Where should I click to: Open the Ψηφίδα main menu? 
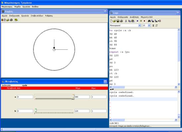click(17, 7)
